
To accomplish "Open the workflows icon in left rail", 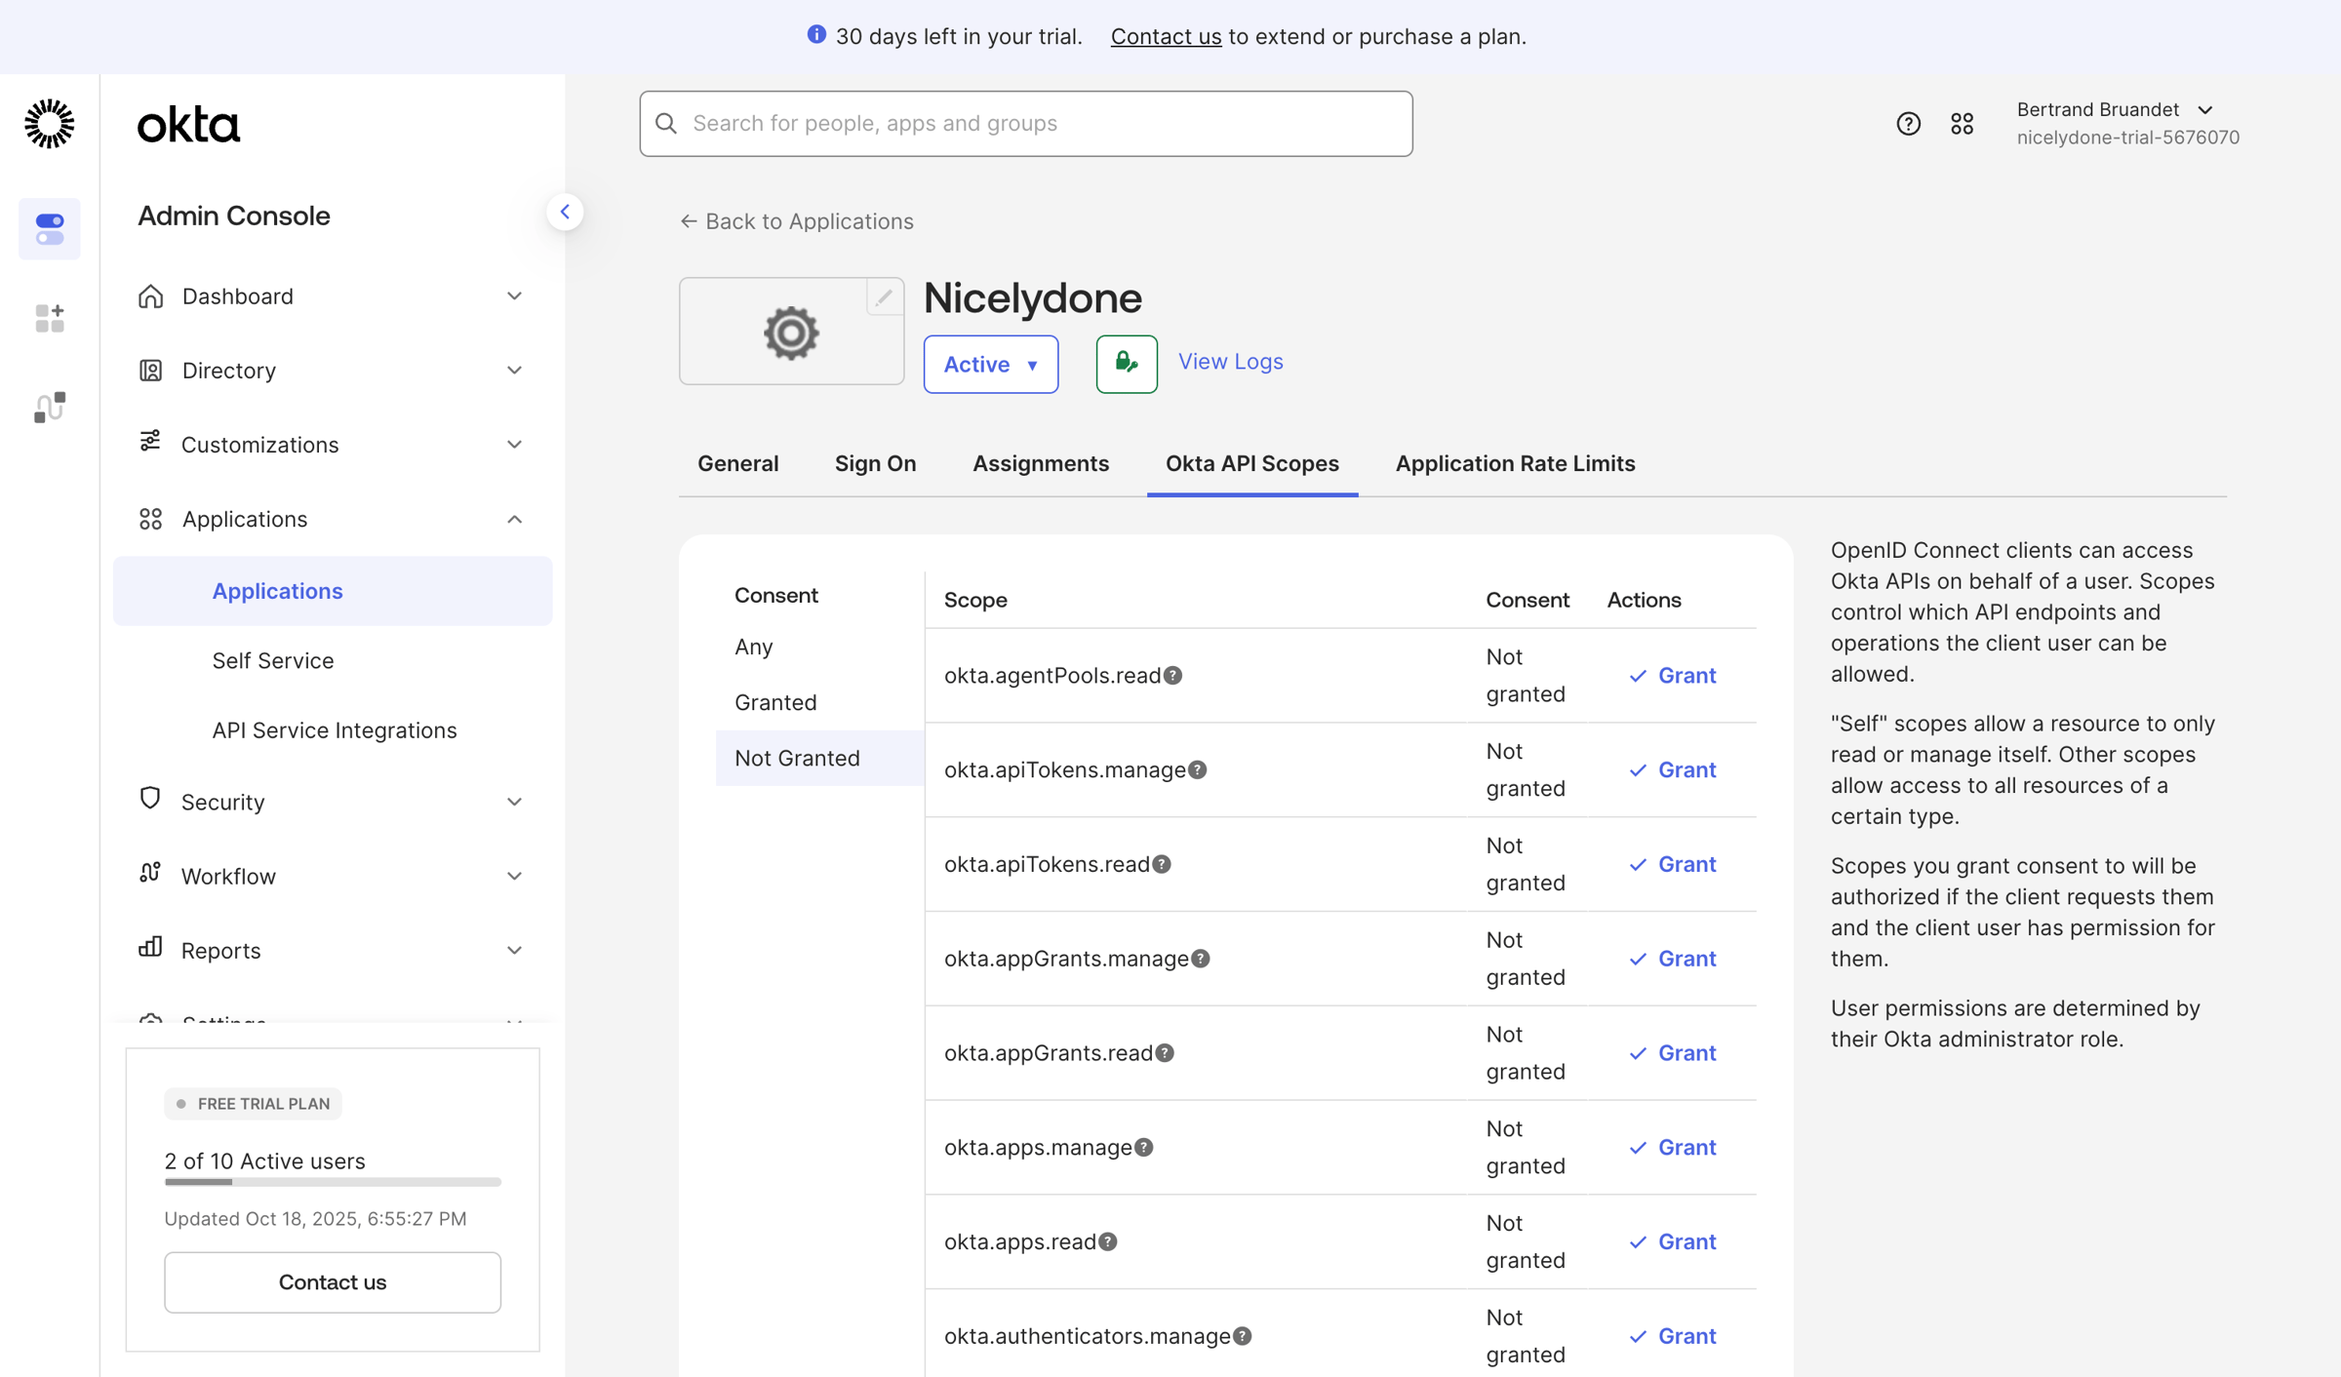I will (49, 407).
